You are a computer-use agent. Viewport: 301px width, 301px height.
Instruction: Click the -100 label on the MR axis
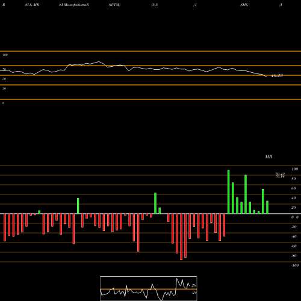click(295, 265)
